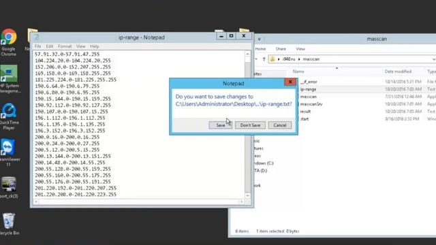Click masscan in the address breadcrumb

click(x=311, y=59)
